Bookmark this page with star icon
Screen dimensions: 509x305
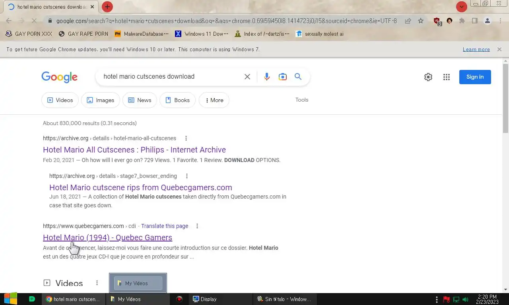coord(421,21)
